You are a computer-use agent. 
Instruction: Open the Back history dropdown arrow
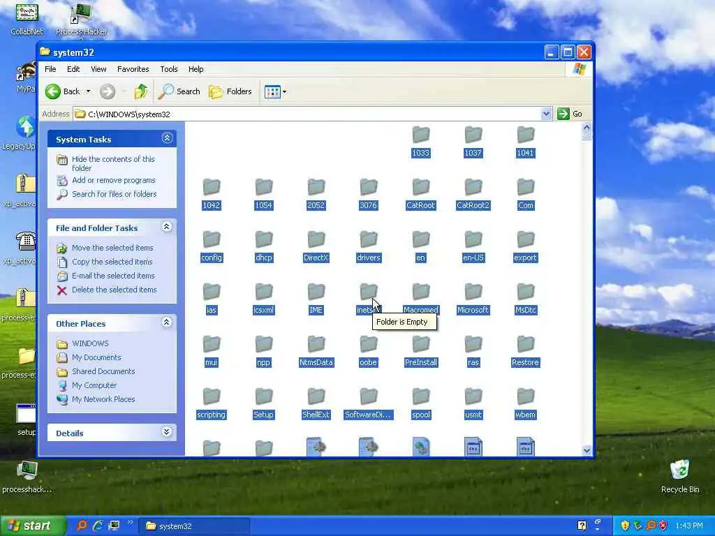(x=88, y=91)
